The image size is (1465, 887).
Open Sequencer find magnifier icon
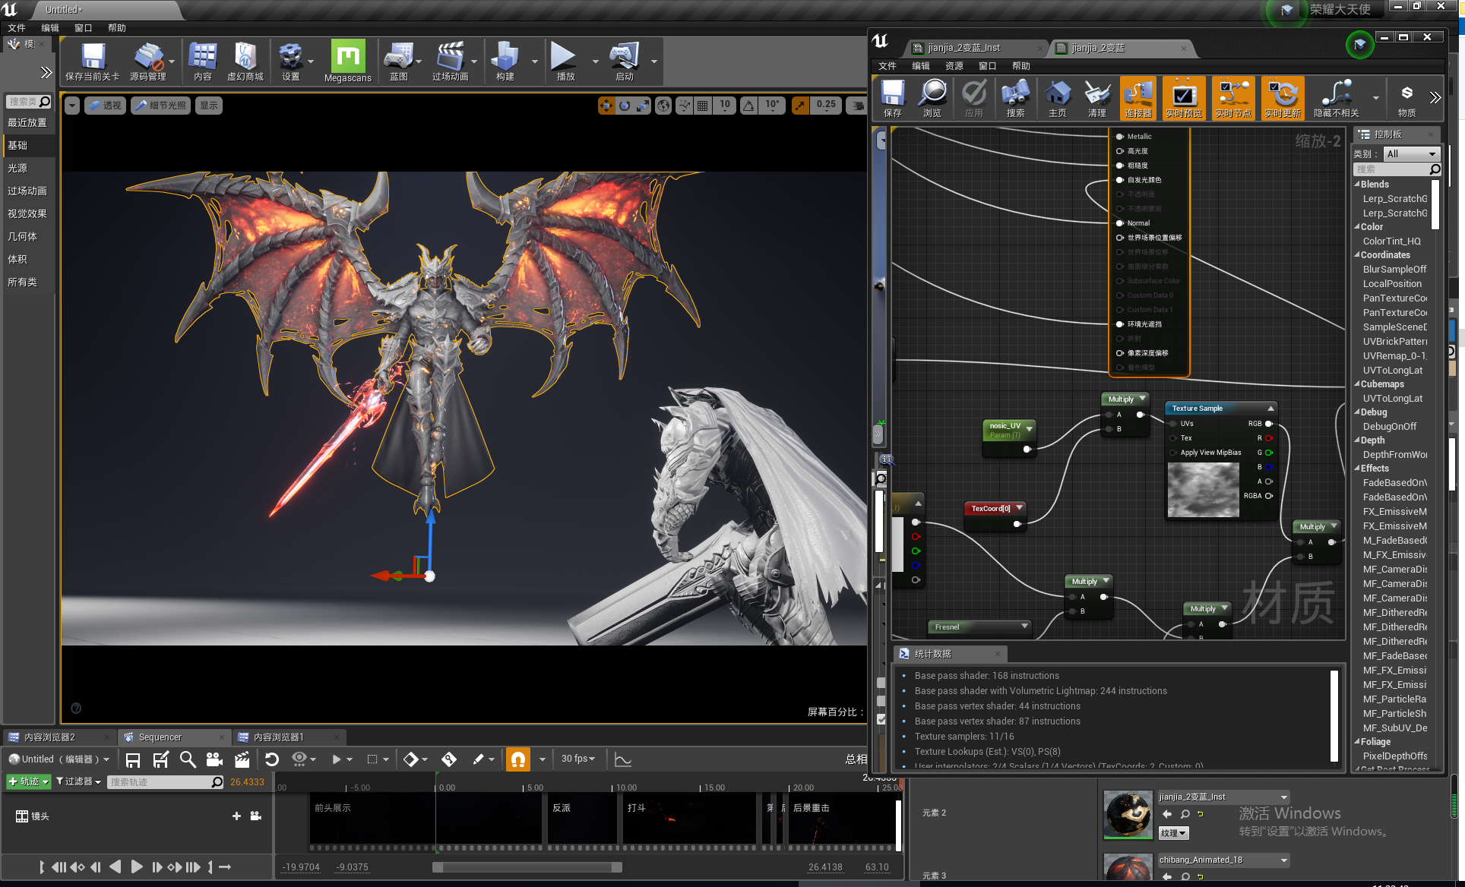(188, 759)
